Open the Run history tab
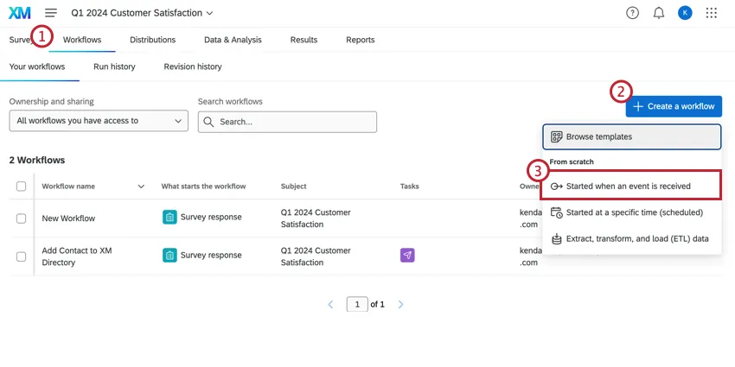735x367 pixels. pyautogui.click(x=114, y=66)
